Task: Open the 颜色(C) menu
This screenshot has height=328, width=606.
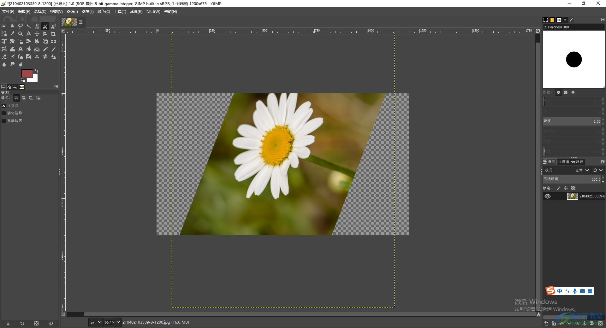Action: [104, 12]
